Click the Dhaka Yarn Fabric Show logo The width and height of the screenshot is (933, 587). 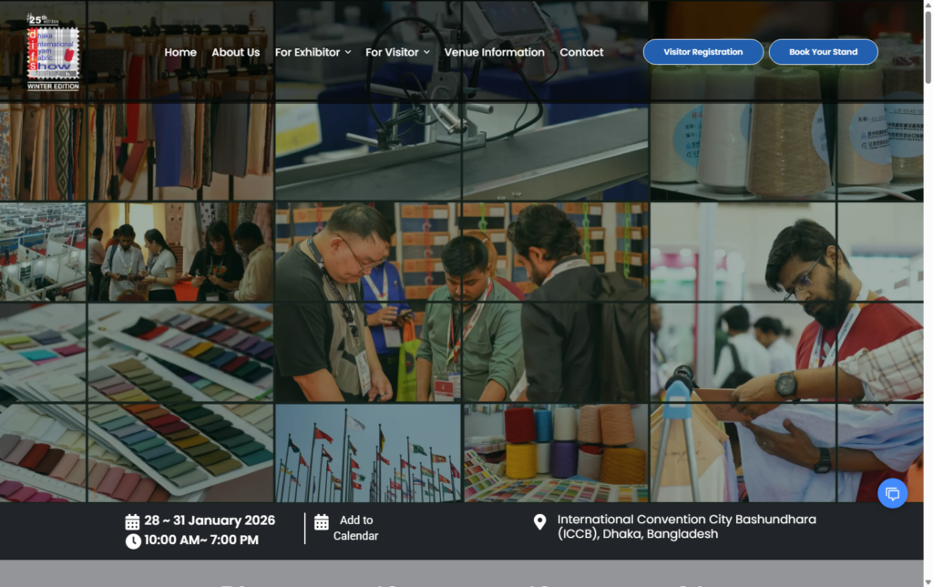click(53, 52)
